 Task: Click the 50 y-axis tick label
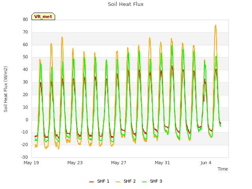click(25, 57)
